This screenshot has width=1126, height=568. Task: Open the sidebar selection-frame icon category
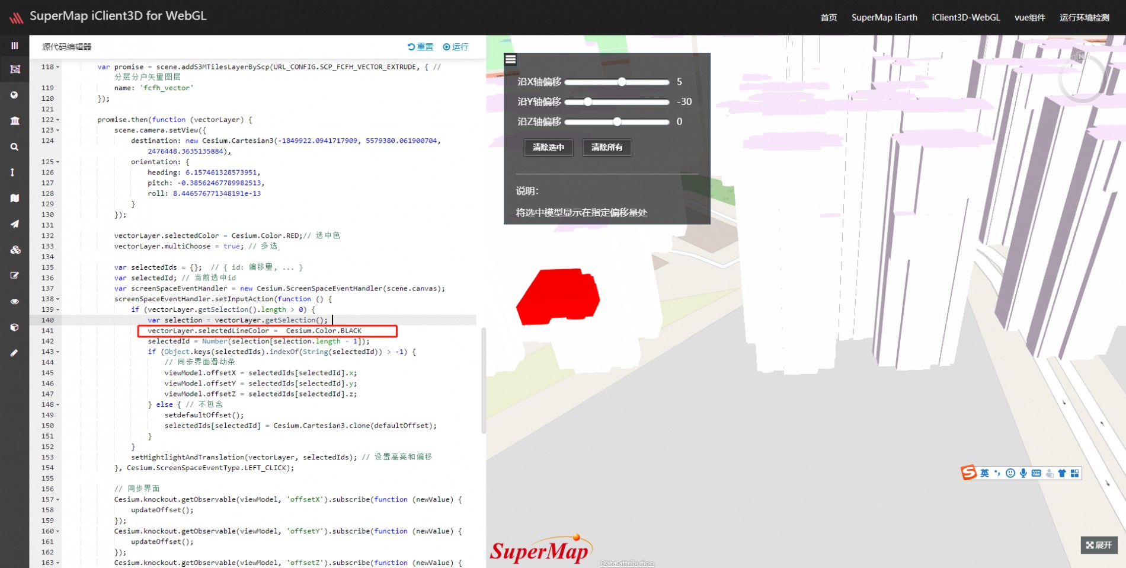[15, 69]
